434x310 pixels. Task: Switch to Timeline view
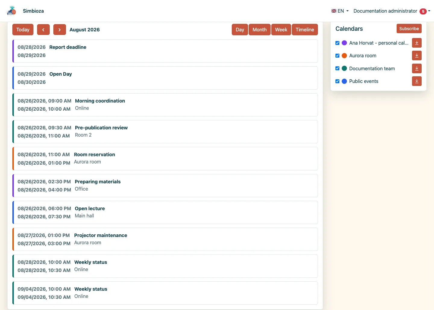point(305,30)
